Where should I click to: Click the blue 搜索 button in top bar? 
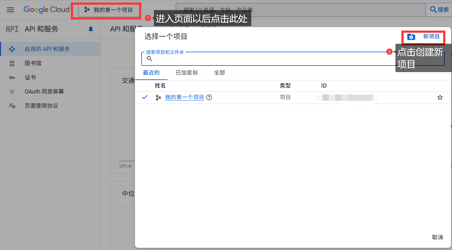coord(439,10)
